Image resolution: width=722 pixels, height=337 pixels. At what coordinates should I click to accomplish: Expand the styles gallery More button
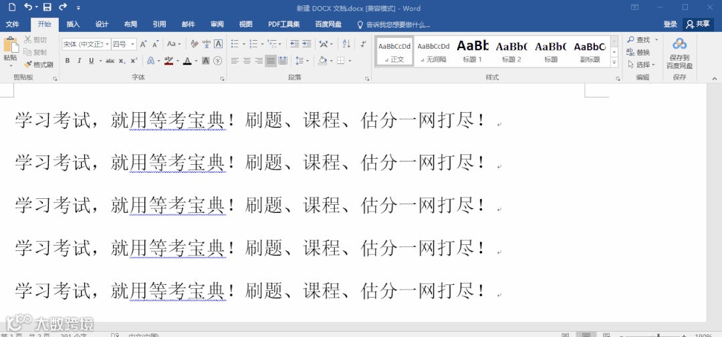pyautogui.click(x=614, y=63)
